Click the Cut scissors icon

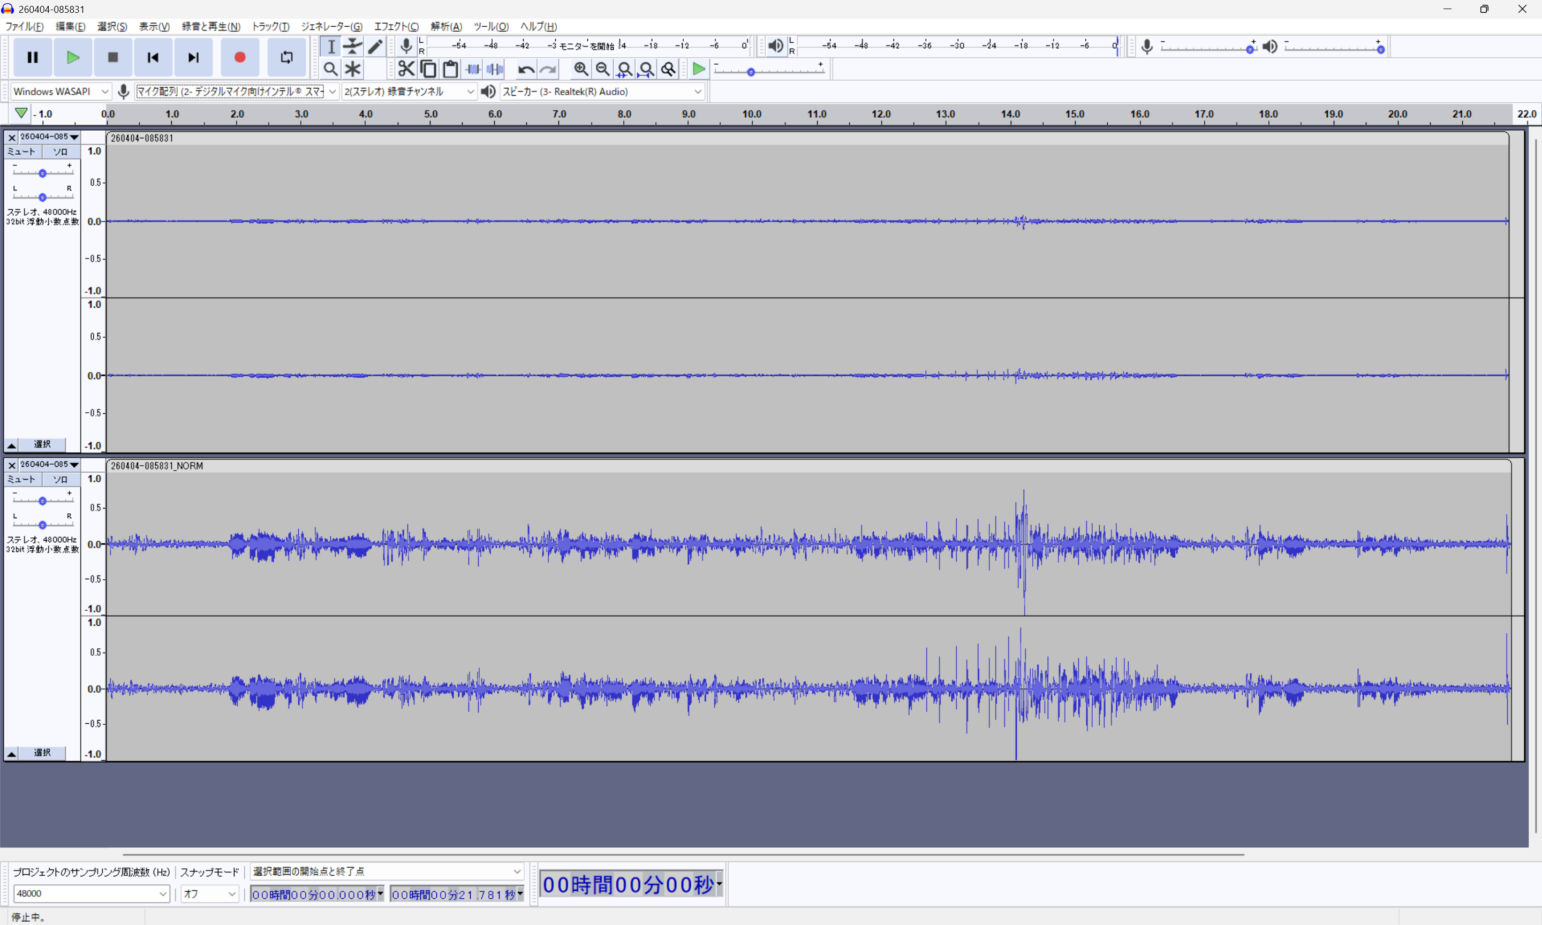(406, 69)
